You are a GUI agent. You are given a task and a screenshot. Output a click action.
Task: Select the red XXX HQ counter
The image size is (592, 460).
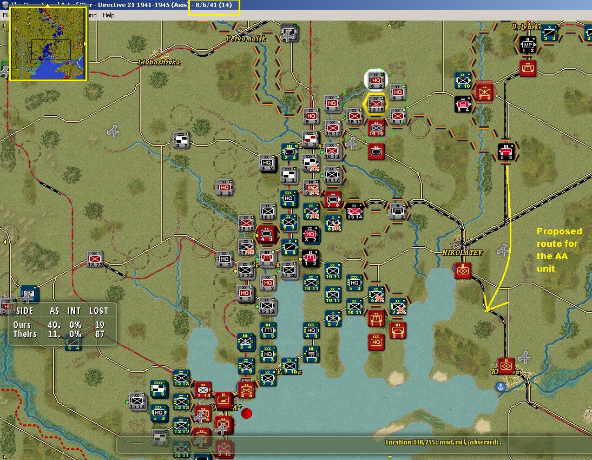[x=376, y=342]
